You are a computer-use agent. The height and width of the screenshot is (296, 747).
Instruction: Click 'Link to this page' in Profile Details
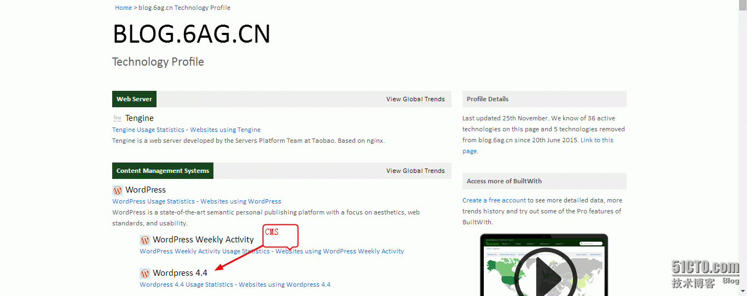(538, 146)
